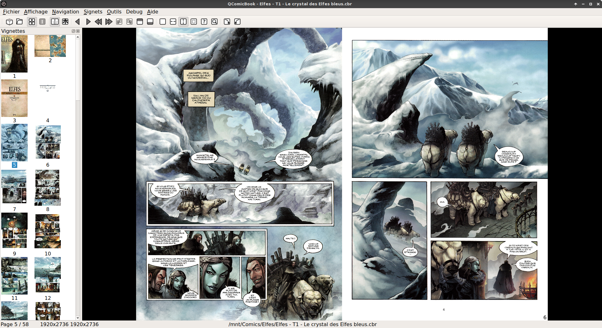Screen dimensions: 602x328
Task: Open the Signets menu
Action: [93, 12]
